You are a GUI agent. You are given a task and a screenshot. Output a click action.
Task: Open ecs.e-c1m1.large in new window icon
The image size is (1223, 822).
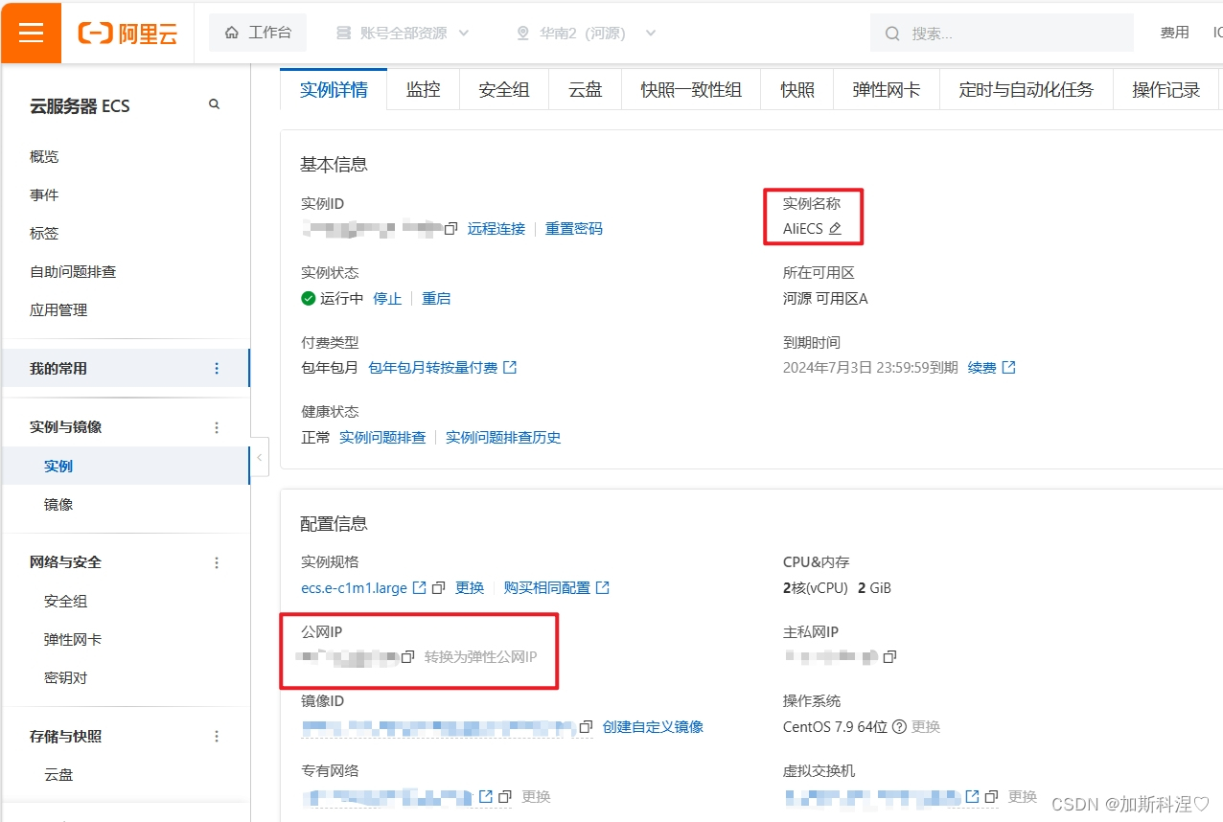point(420,587)
